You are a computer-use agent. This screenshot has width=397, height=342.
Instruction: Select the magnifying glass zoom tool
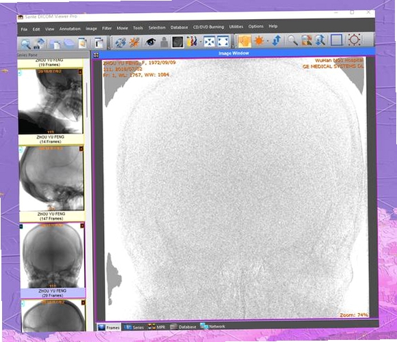pyautogui.click(x=292, y=40)
